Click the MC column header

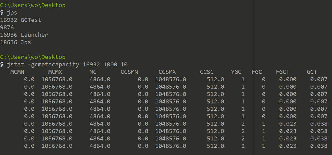tap(93, 72)
